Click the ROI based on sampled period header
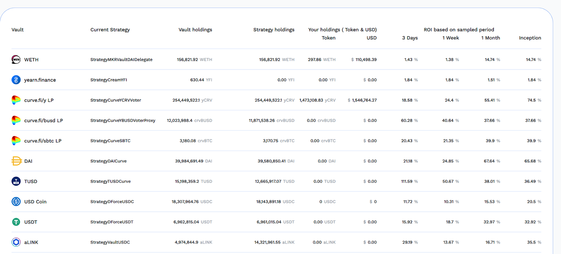 tap(459, 30)
